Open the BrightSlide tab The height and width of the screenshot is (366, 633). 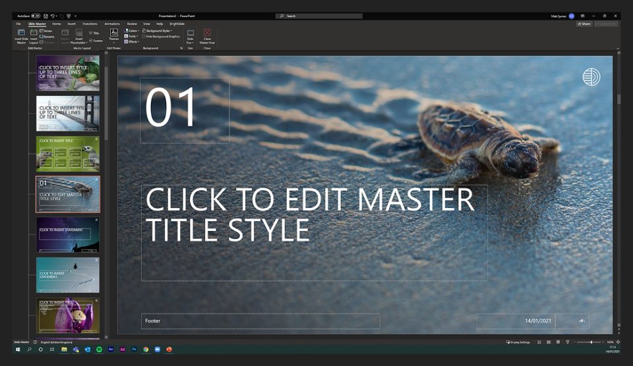point(177,24)
